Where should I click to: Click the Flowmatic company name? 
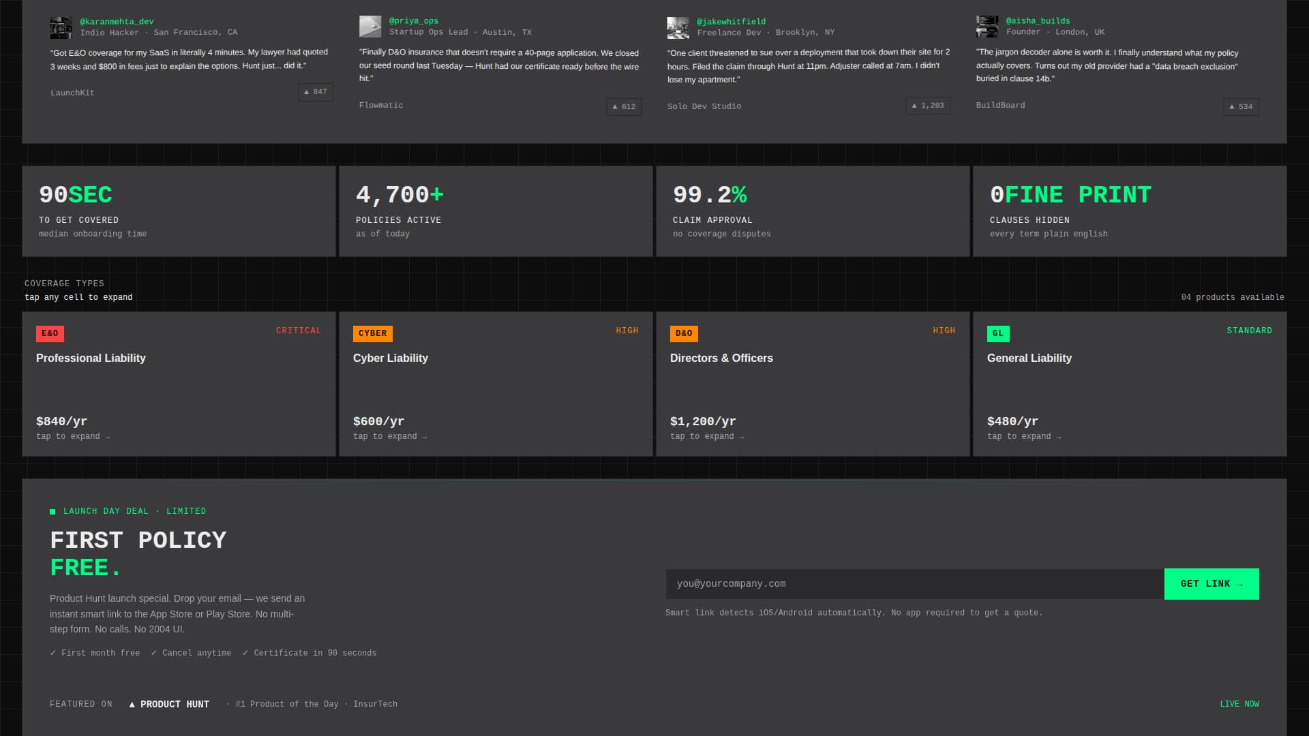381,105
